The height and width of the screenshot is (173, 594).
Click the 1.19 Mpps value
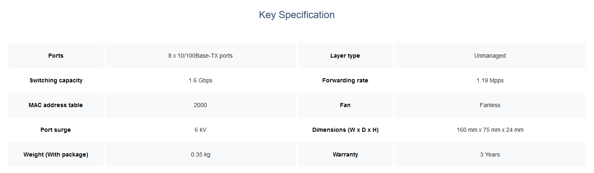coord(490,80)
